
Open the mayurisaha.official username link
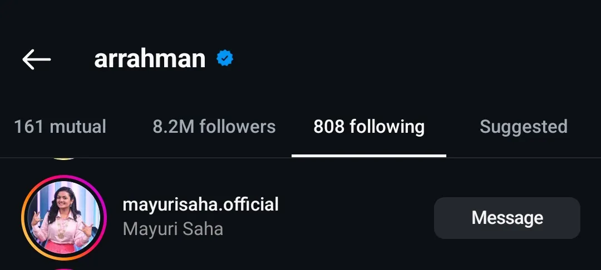point(200,204)
